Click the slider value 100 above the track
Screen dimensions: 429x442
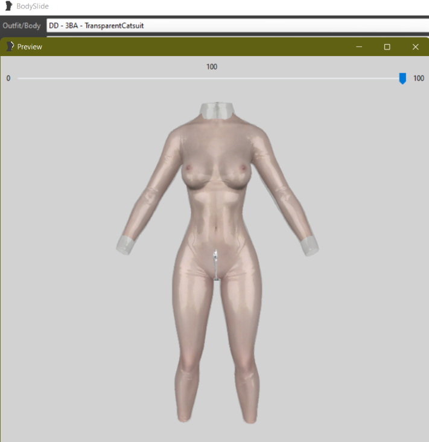[x=212, y=67]
